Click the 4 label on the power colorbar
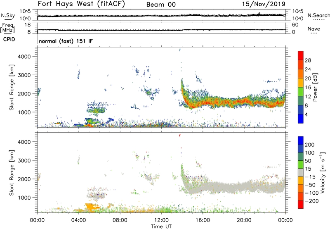The image size is (330, 229). [x=306, y=114]
